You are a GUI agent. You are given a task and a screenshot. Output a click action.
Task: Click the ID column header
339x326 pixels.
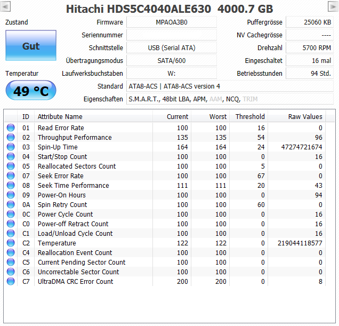click(x=26, y=117)
